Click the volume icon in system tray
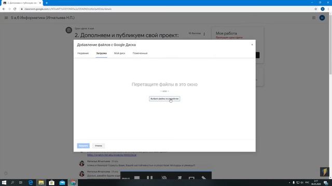332x186 pixels. click(302, 182)
